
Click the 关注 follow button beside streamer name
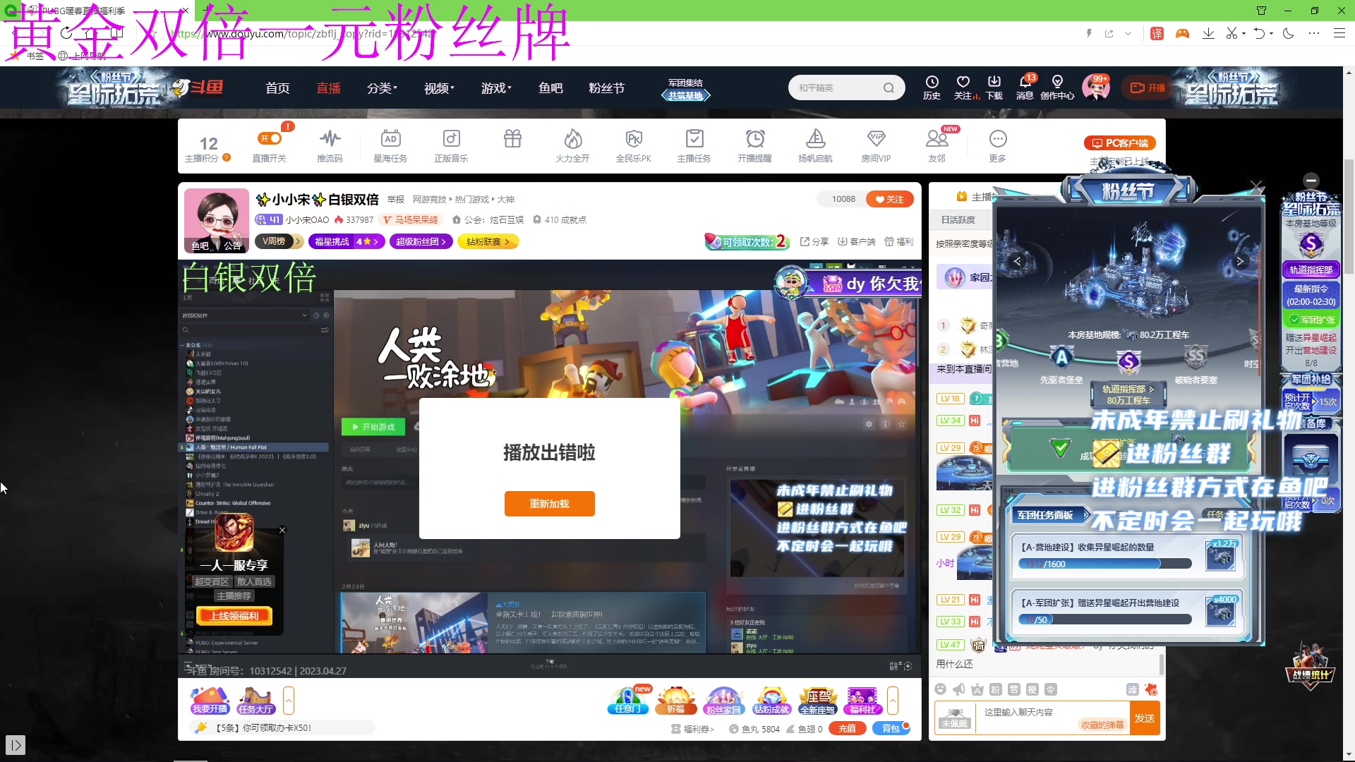tap(889, 199)
